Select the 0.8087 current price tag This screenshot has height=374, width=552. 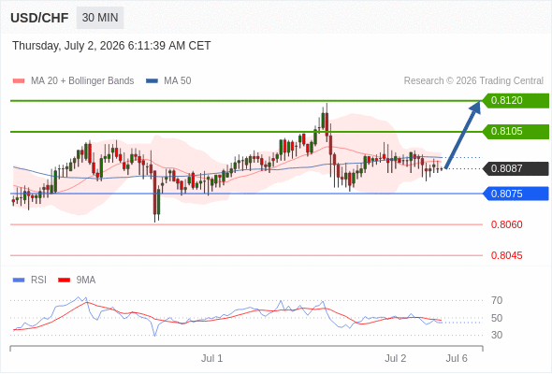[516, 168]
